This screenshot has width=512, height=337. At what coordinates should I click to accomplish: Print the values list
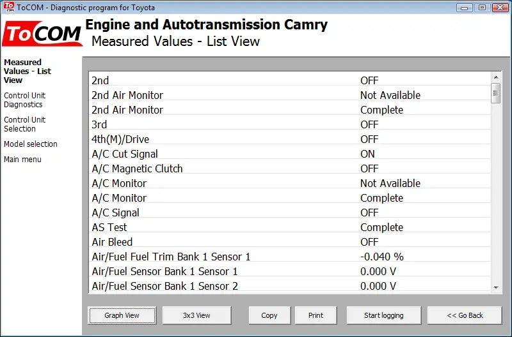(316, 315)
